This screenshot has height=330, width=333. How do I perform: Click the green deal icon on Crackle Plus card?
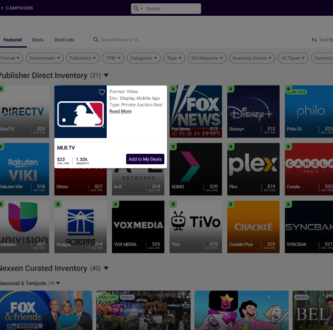tap(231, 204)
